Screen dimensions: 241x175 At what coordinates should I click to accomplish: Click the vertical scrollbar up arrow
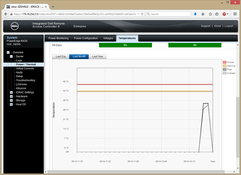238,45
